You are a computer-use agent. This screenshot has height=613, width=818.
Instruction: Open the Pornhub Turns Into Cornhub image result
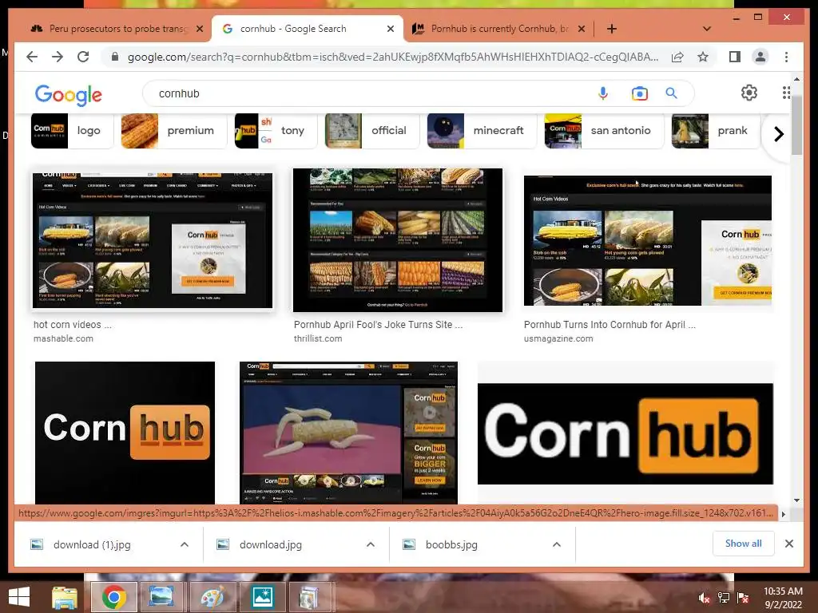click(x=647, y=240)
